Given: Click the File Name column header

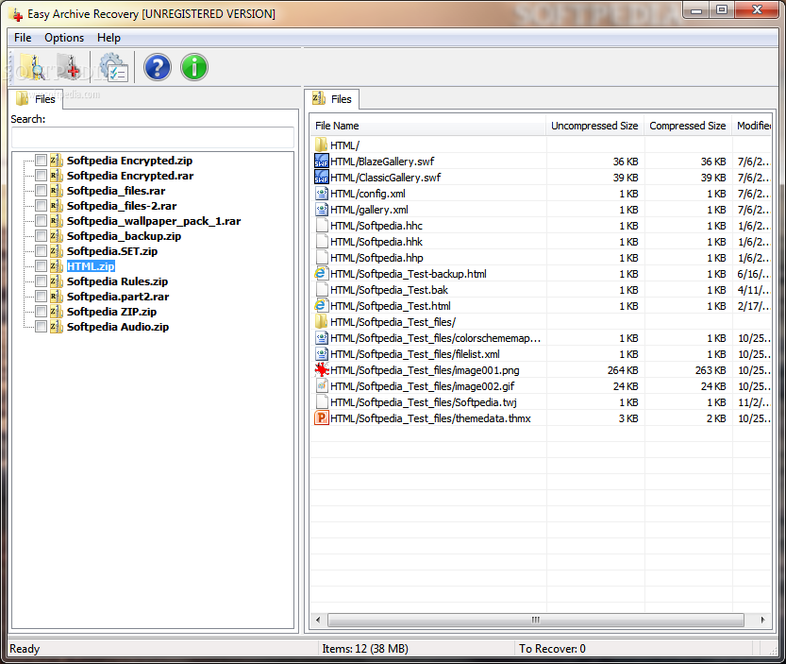Looking at the screenshot, I should [x=427, y=126].
